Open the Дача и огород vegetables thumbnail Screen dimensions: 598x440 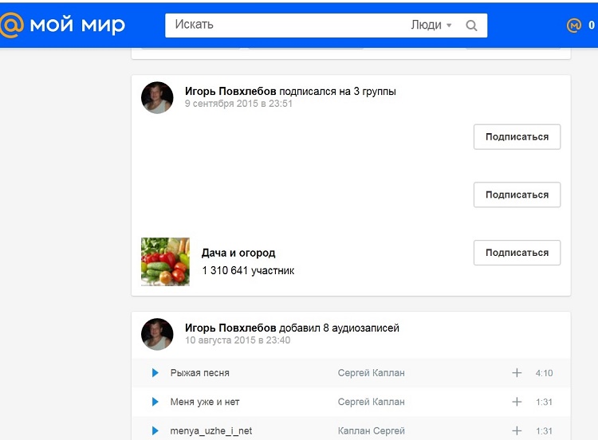(165, 261)
